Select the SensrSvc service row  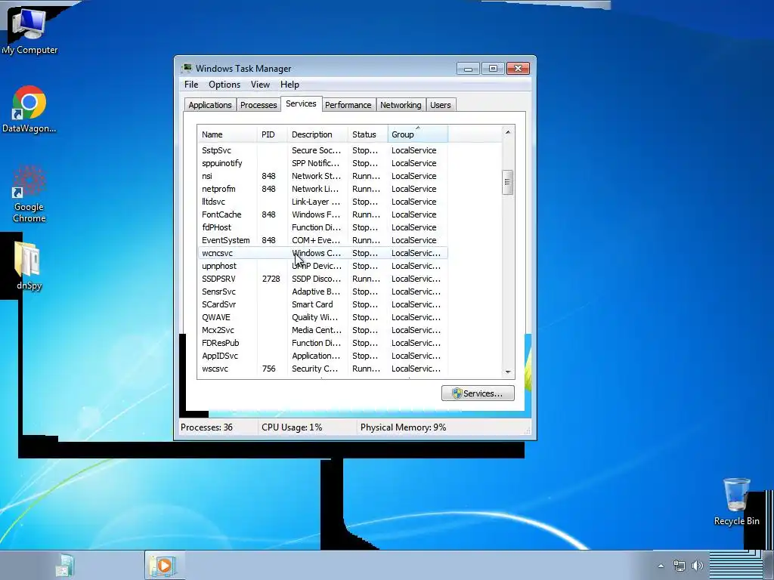(x=322, y=292)
